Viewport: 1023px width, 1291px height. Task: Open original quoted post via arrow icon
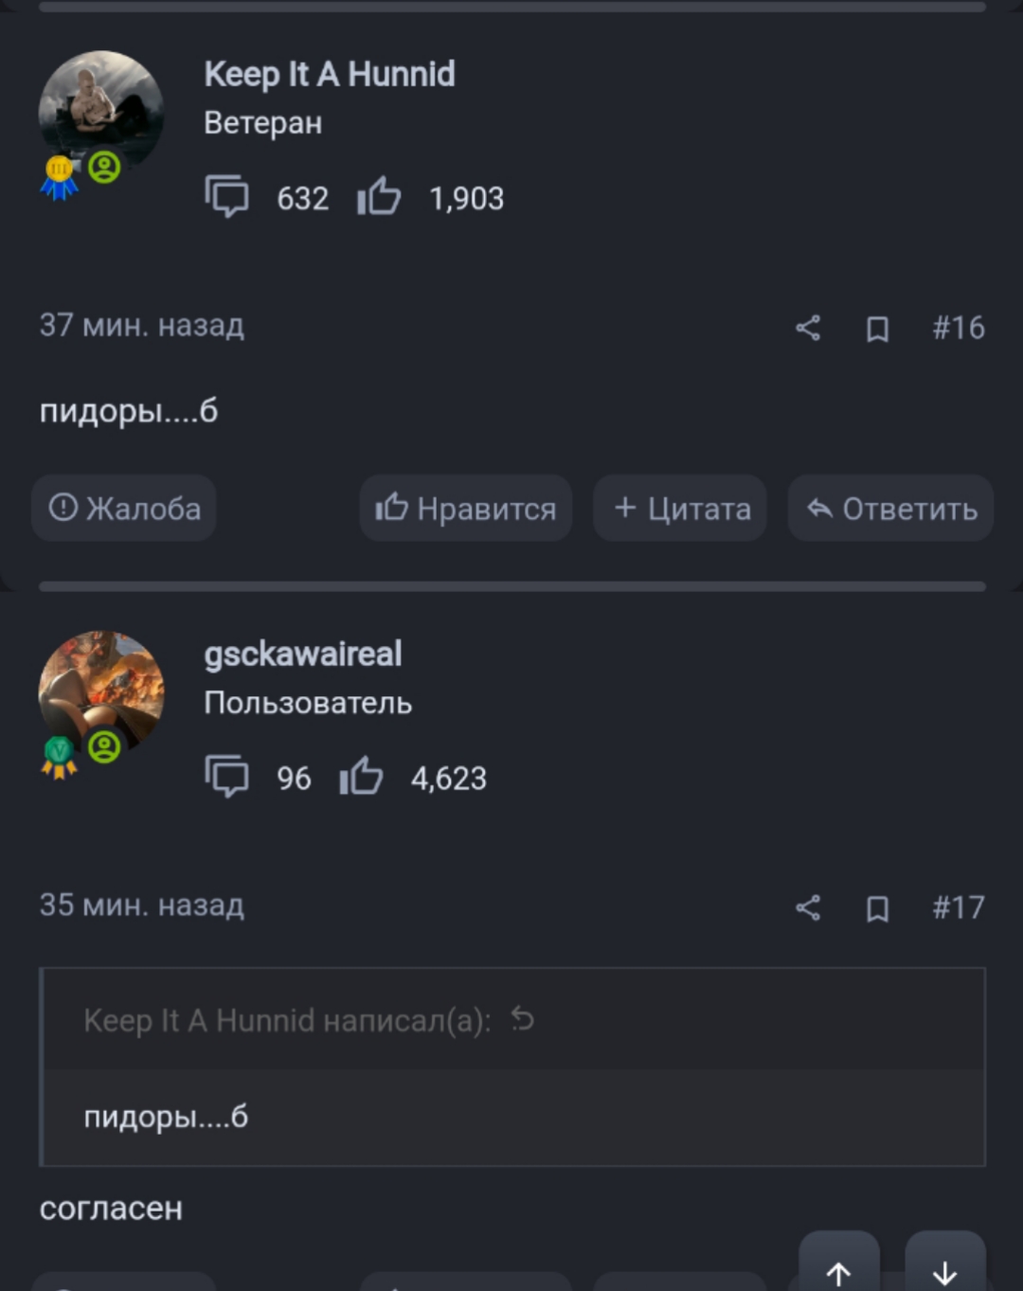click(x=522, y=1019)
